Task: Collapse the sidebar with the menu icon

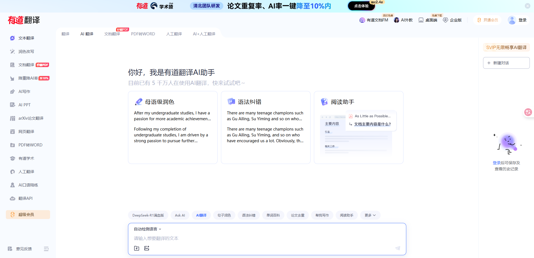Action: [46, 249]
